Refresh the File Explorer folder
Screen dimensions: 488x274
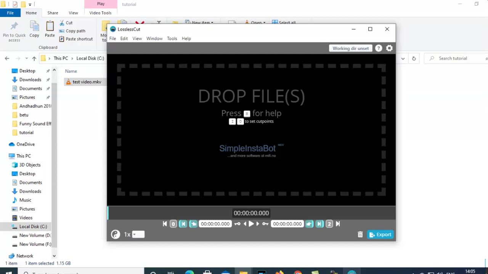tap(414, 58)
